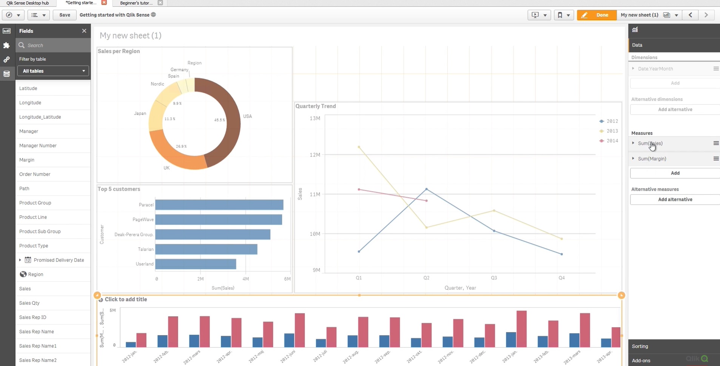Open the sheet selector dropdown arrow
Viewport: 720px width, 366px height.
pos(676,15)
